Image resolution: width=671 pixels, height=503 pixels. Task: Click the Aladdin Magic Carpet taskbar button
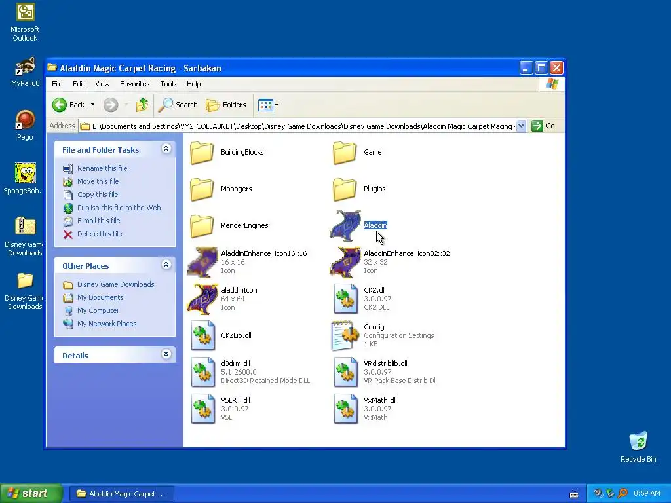(121, 494)
